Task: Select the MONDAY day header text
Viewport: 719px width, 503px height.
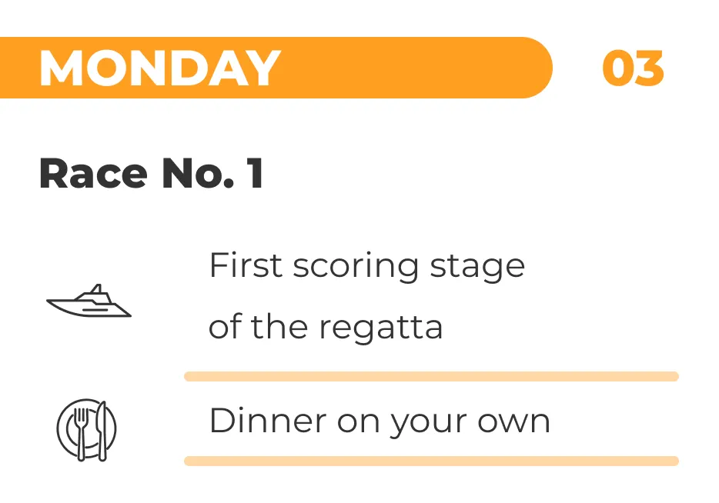Action: pyautogui.click(x=159, y=68)
